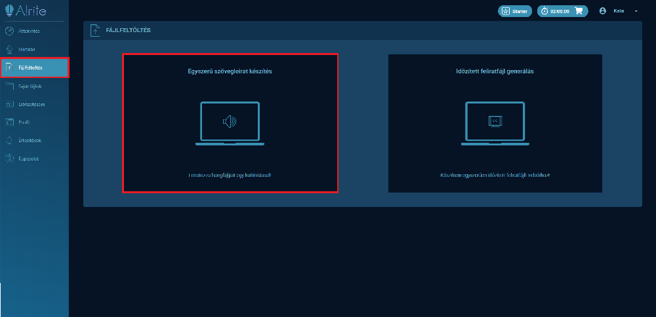Open the Előfizetésem subscription page
This screenshot has width=656, height=317.
coord(32,104)
